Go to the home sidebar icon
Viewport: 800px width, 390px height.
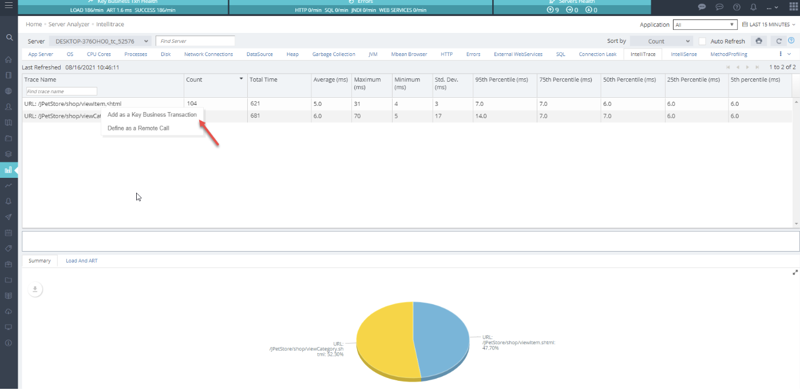9,59
